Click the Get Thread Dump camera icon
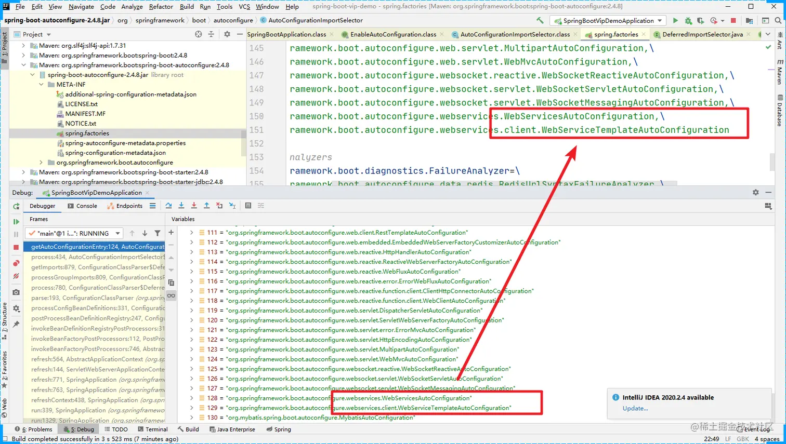The height and width of the screenshot is (444, 786). [x=16, y=292]
